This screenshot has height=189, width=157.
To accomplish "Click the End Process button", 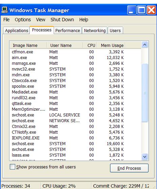I will 129,168.
